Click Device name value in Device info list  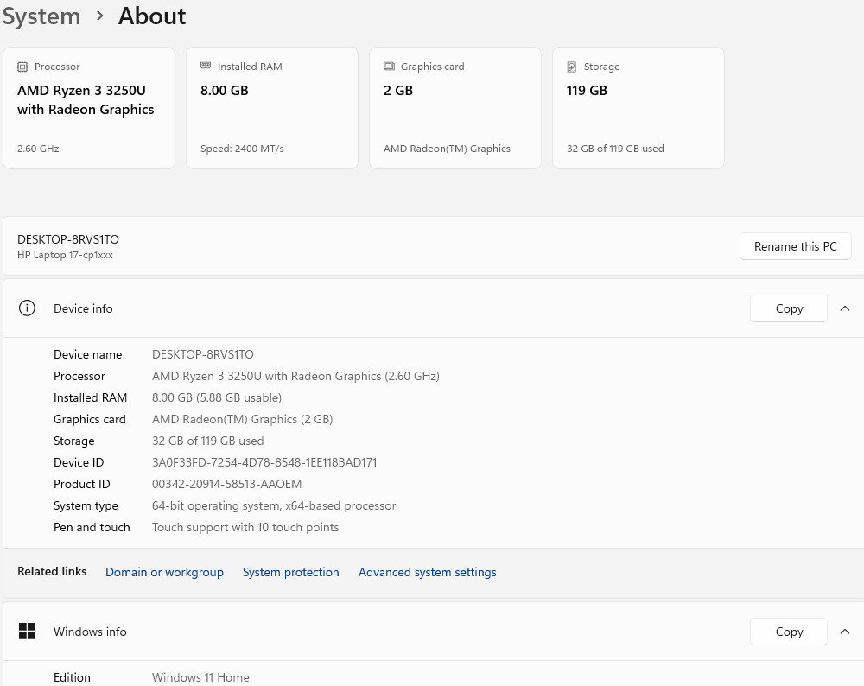pyautogui.click(x=203, y=354)
